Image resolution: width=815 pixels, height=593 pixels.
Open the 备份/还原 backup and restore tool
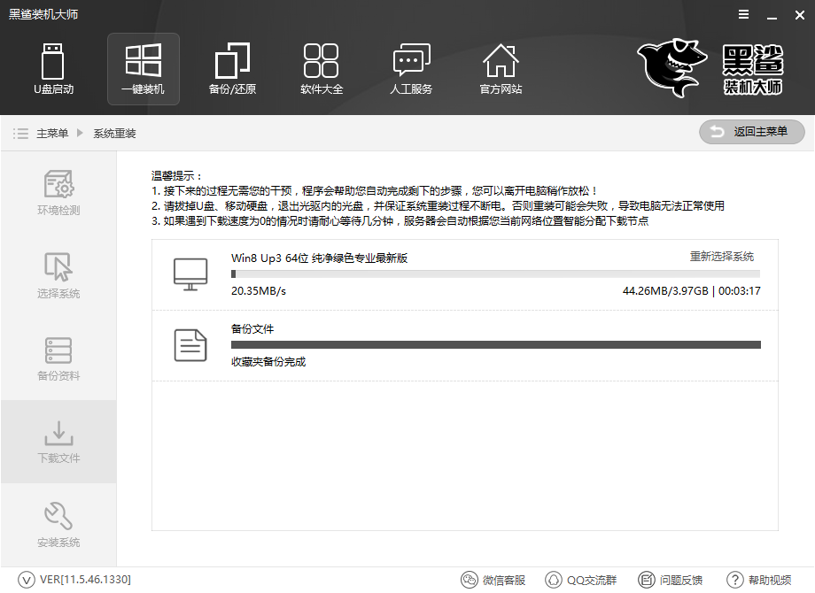[x=232, y=69]
